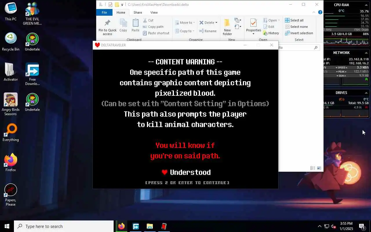The image size is (371, 232).
Task: Collapse the CPU-RAM widget panel
Action: pos(366,5)
